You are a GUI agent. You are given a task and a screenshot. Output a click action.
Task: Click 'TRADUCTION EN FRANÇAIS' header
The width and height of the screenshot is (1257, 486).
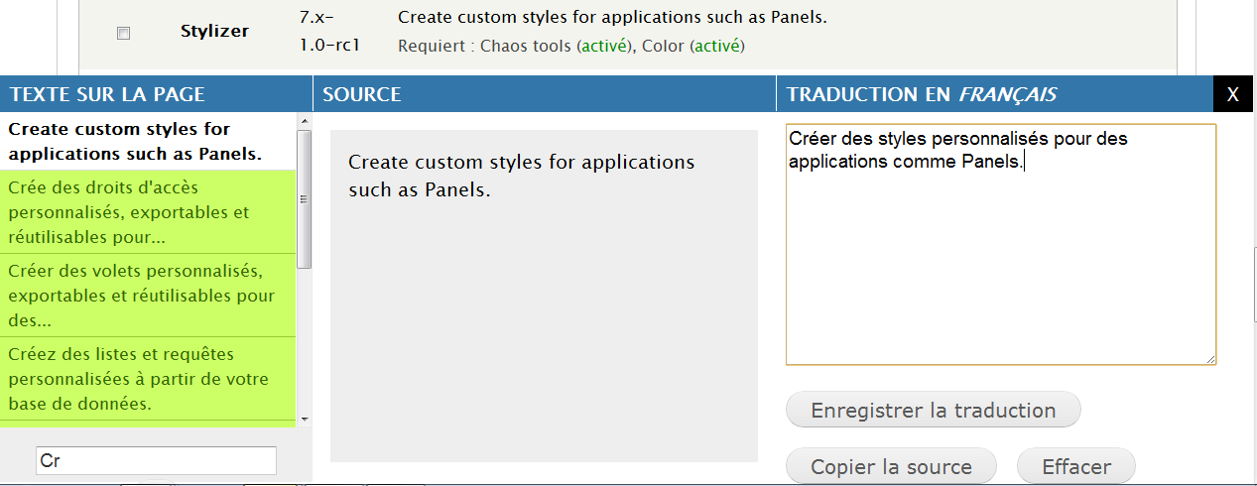[x=922, y=94]
